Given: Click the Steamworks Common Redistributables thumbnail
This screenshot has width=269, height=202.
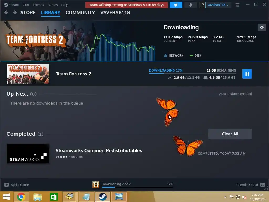Looking at the screenshot, I should 28,153.
